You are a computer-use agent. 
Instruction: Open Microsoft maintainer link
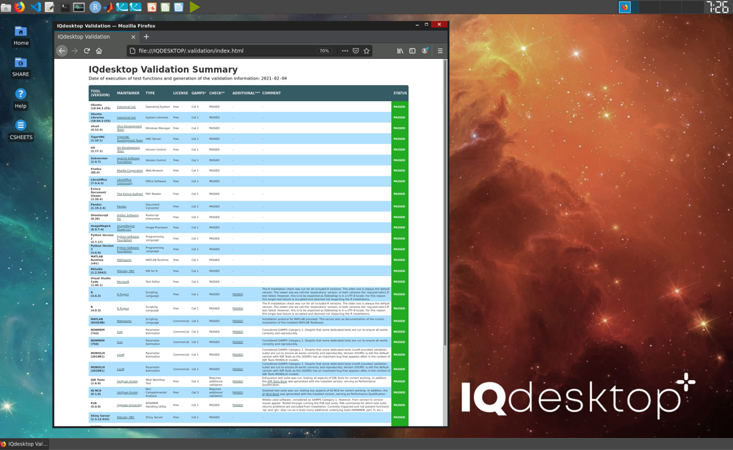click(123, 282)
